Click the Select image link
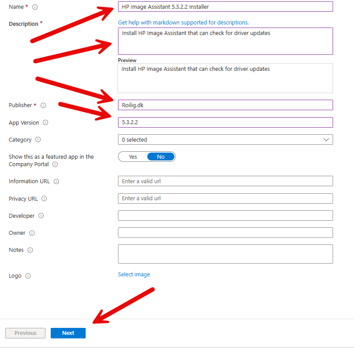354x348 pixels. (x=134, y=275)
